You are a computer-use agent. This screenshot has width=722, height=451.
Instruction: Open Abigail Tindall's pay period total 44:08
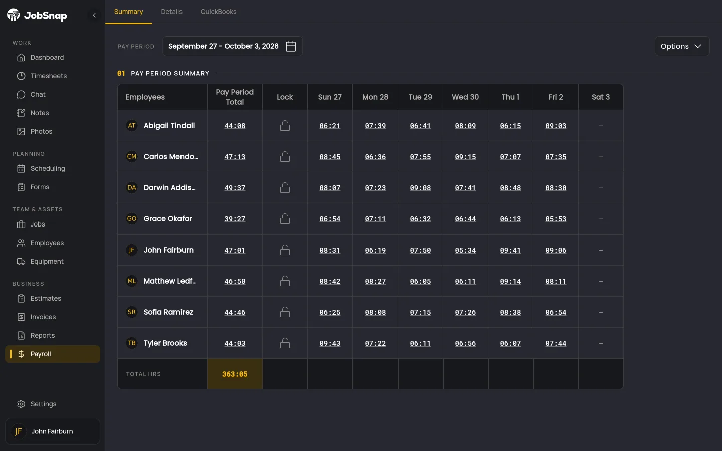pyautogui.click(x=235, y=126)
